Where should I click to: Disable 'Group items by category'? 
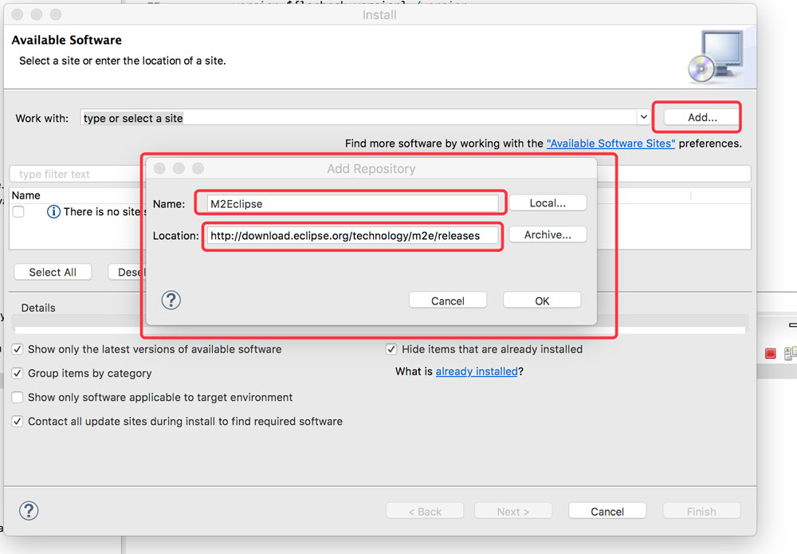coord(17,373)
